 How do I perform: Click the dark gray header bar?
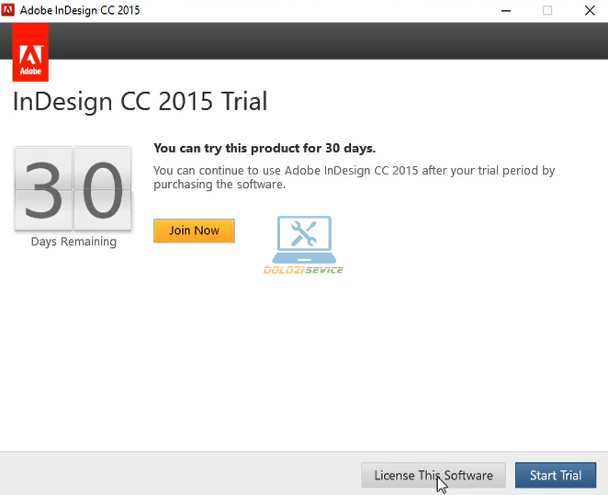click(321, 40)
